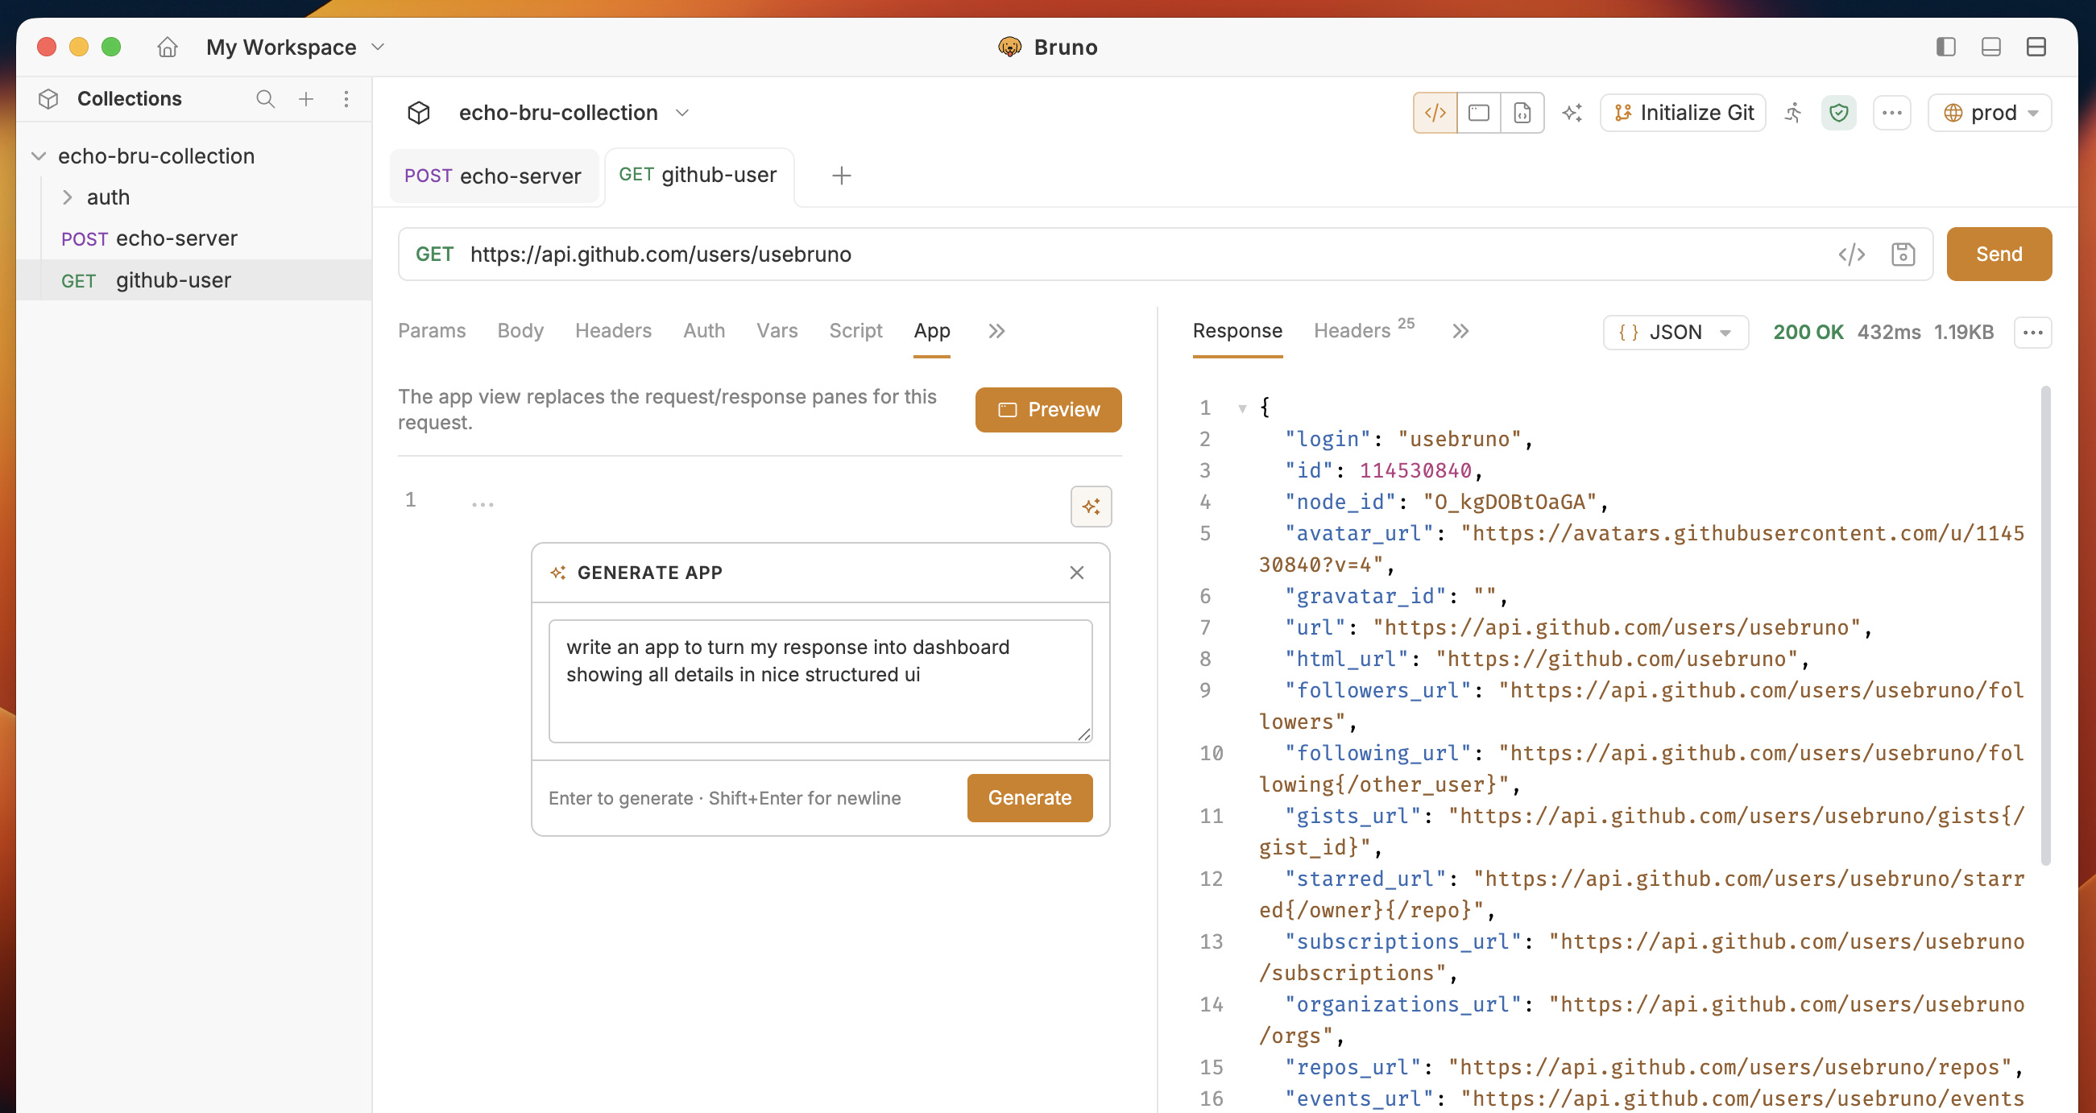Select GET github-user in the sidebar
The width and height of the screenshot is (2096, 1113).
point(193,281)
